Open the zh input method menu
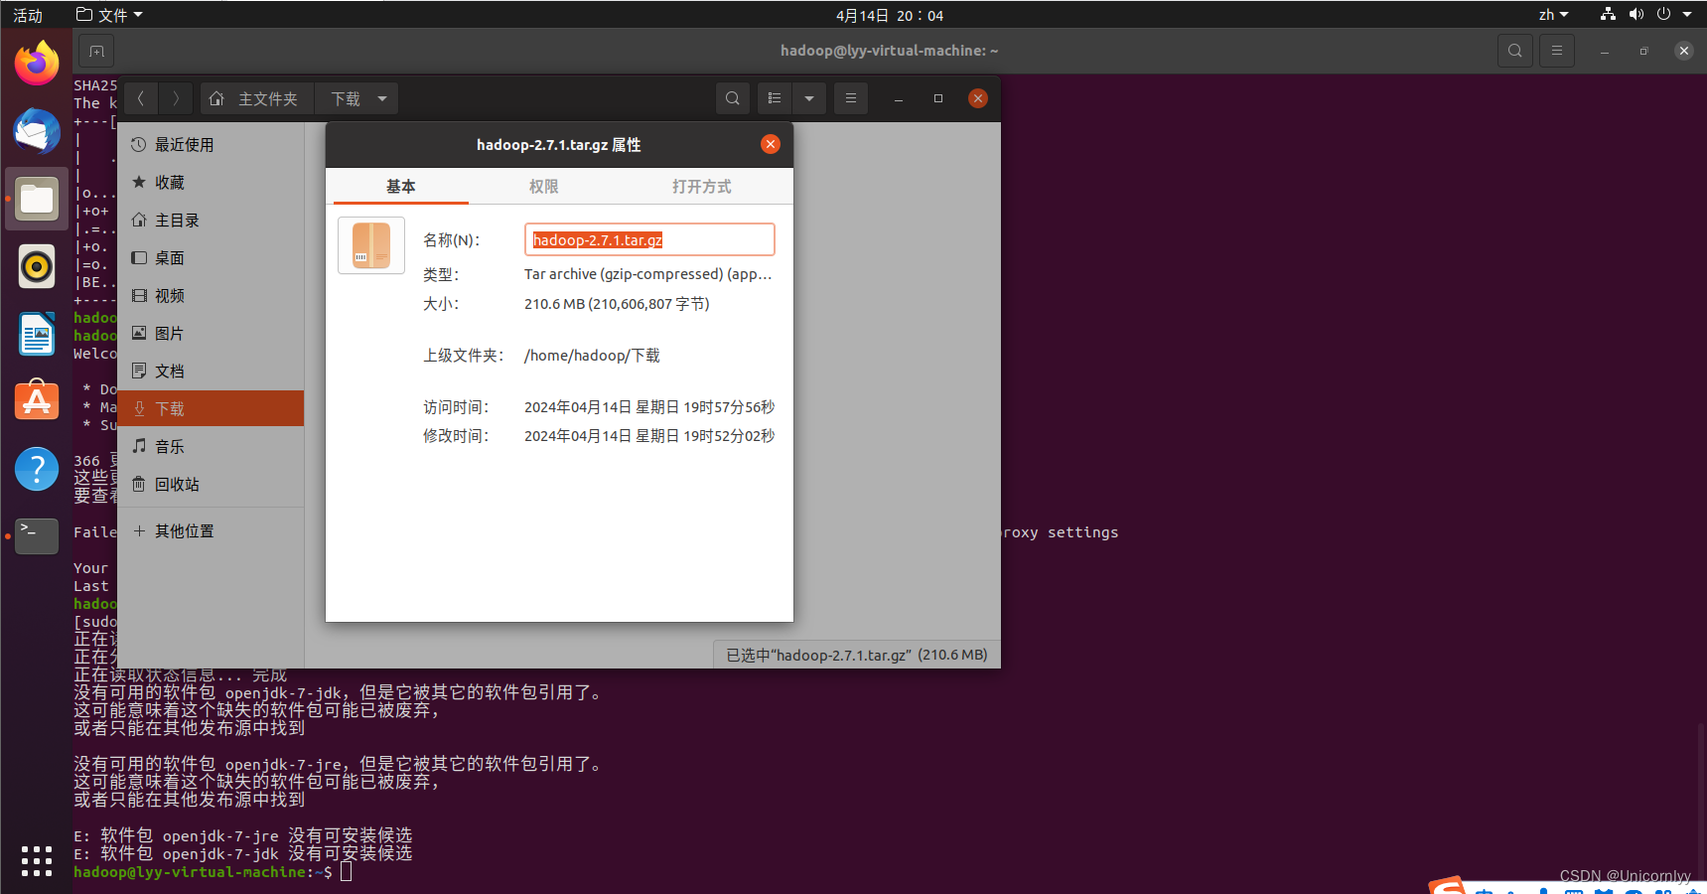The height and width of the screenshot is (894, 1707). click(x=1553, y=15)
